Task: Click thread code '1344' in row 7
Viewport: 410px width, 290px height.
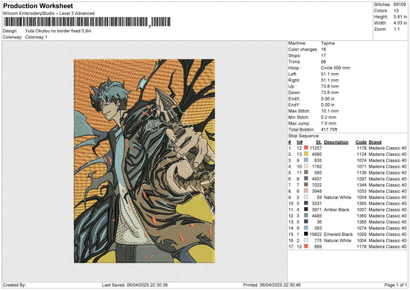Action: point(361,185)
